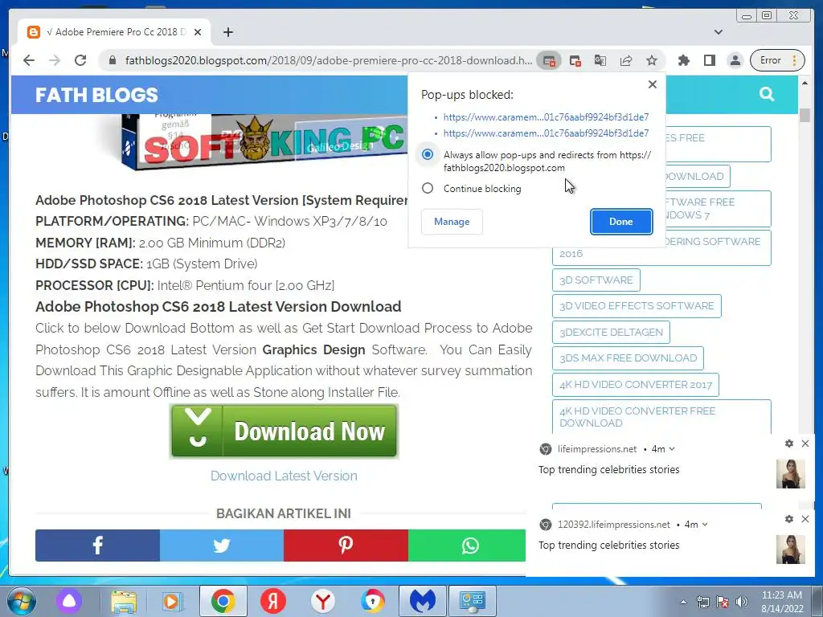
Task: Open the red Yandex icon on taskbar
Action: pos(273,601)
